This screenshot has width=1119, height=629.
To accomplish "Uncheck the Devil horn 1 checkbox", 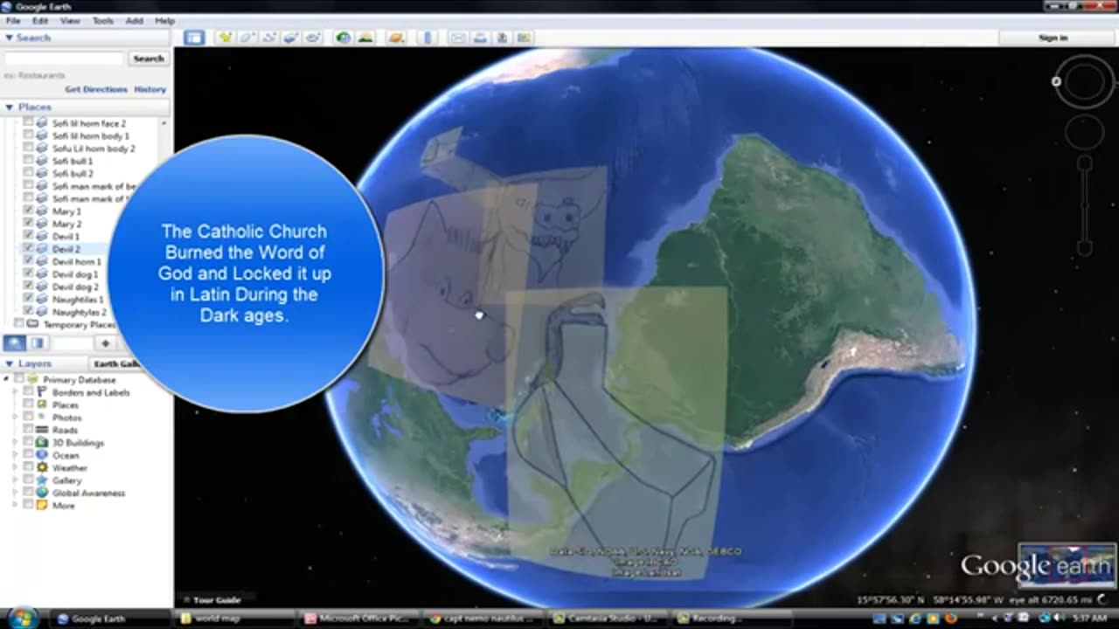I will (x=29, y=261).
